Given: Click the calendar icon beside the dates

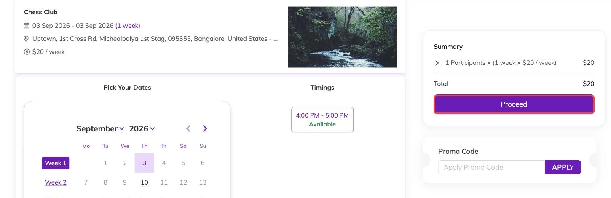Looking at the screenshot, I should pyautogui.click(x=27, y=26).
